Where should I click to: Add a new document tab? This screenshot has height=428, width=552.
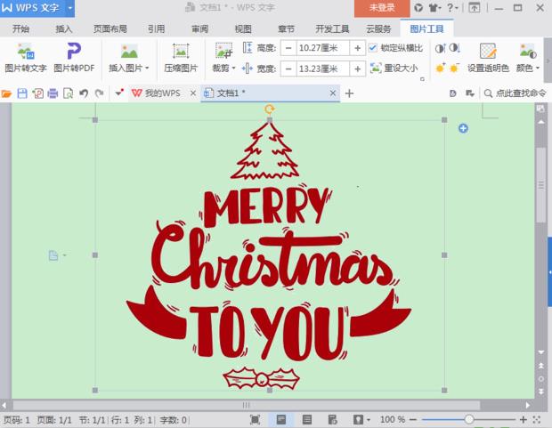[349, 93]
